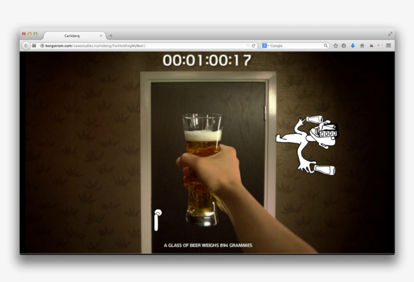The width and height of the screenshot is (414, 282).
Task: Go to the home page icon
Action: point(363,45)
